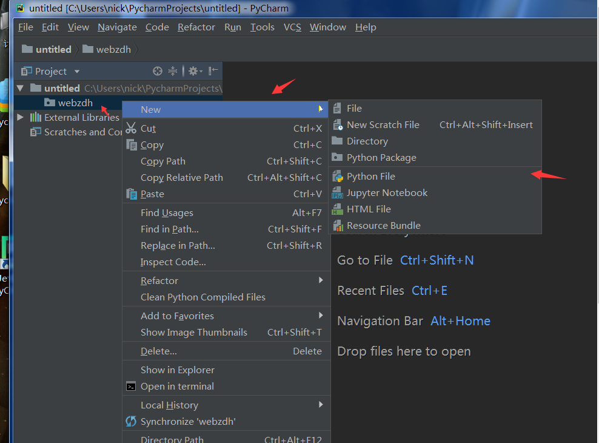The width and height of the screenshot is (599, 443).
Task: Select Show Image Thumbnails
Action: (226, 333)
